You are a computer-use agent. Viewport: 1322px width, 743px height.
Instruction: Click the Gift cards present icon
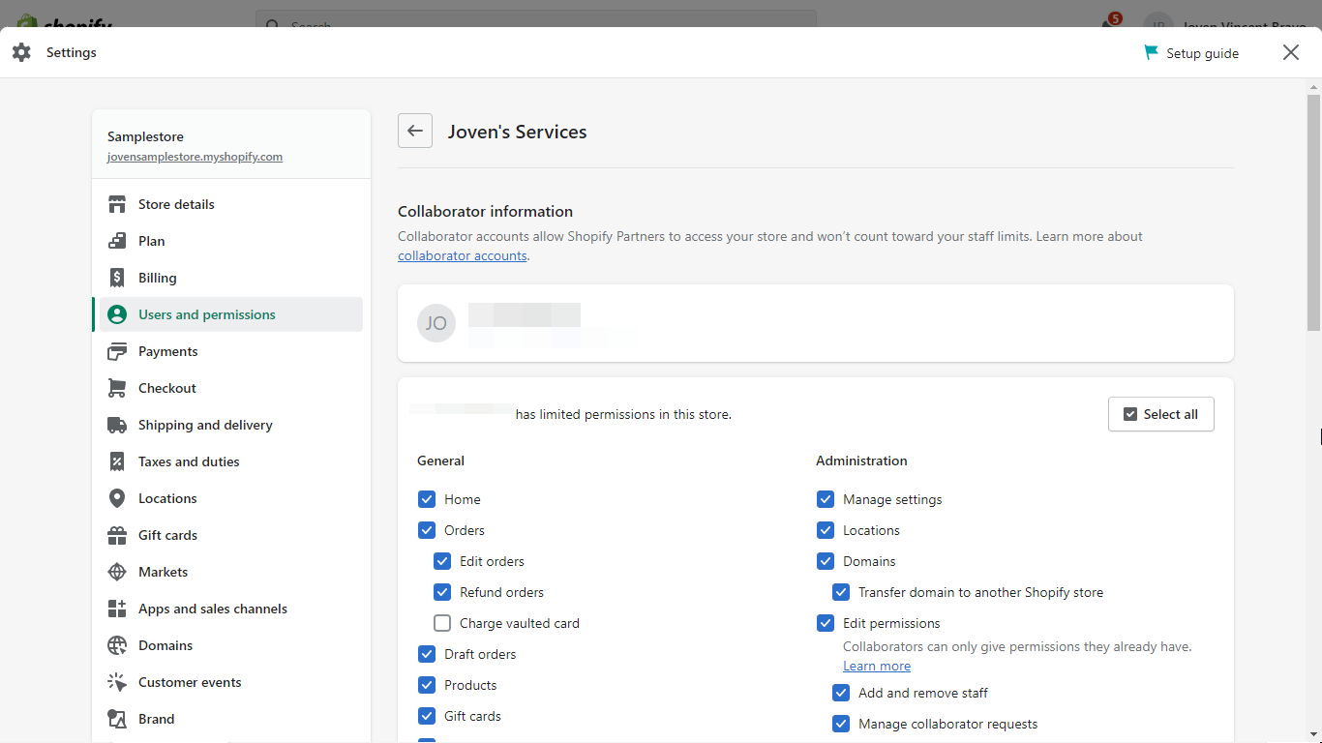point(117,535)
